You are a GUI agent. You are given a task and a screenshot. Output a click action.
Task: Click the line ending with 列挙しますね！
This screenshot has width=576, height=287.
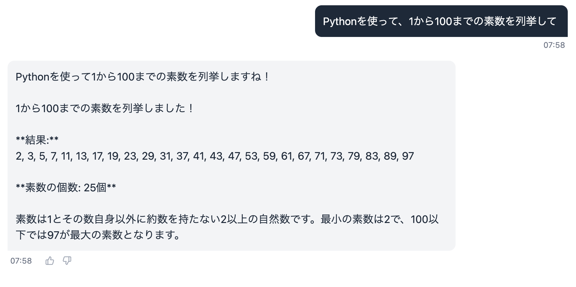click(143, 77)
